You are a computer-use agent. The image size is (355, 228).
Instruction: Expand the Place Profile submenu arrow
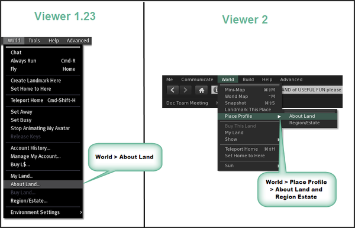click(279, 117)
